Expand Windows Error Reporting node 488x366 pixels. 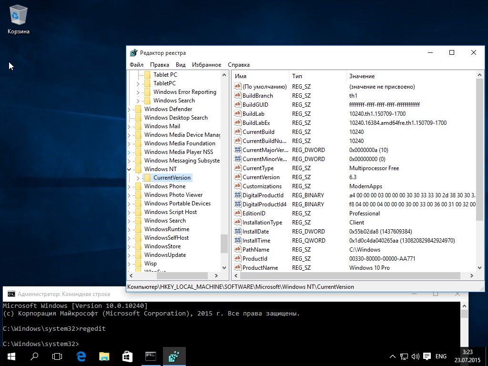[138, 92]
